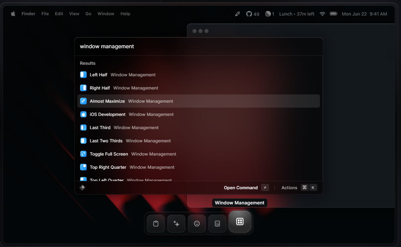Click the window management search field
401x247 pixels.
tap(199, 46)
